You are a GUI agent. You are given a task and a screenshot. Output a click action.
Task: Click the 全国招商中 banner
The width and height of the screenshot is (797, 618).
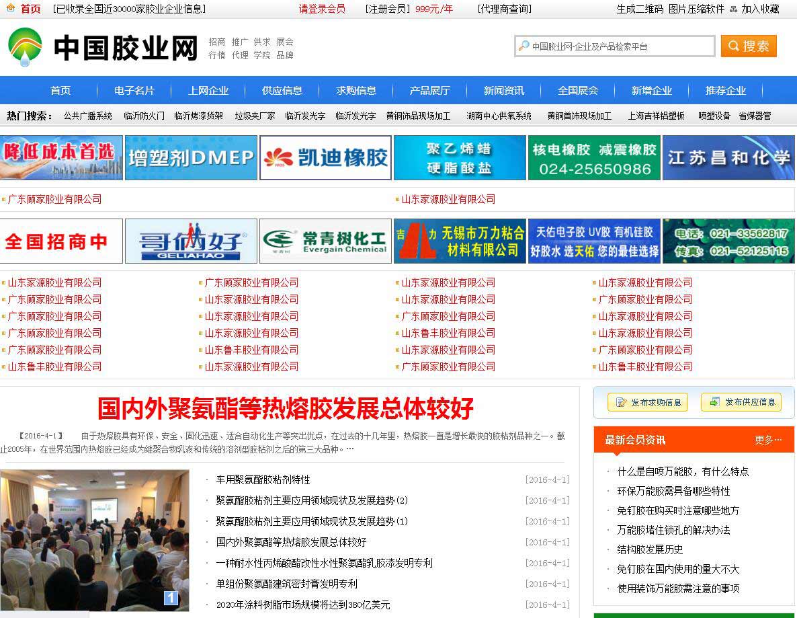(x=62, y=241)
